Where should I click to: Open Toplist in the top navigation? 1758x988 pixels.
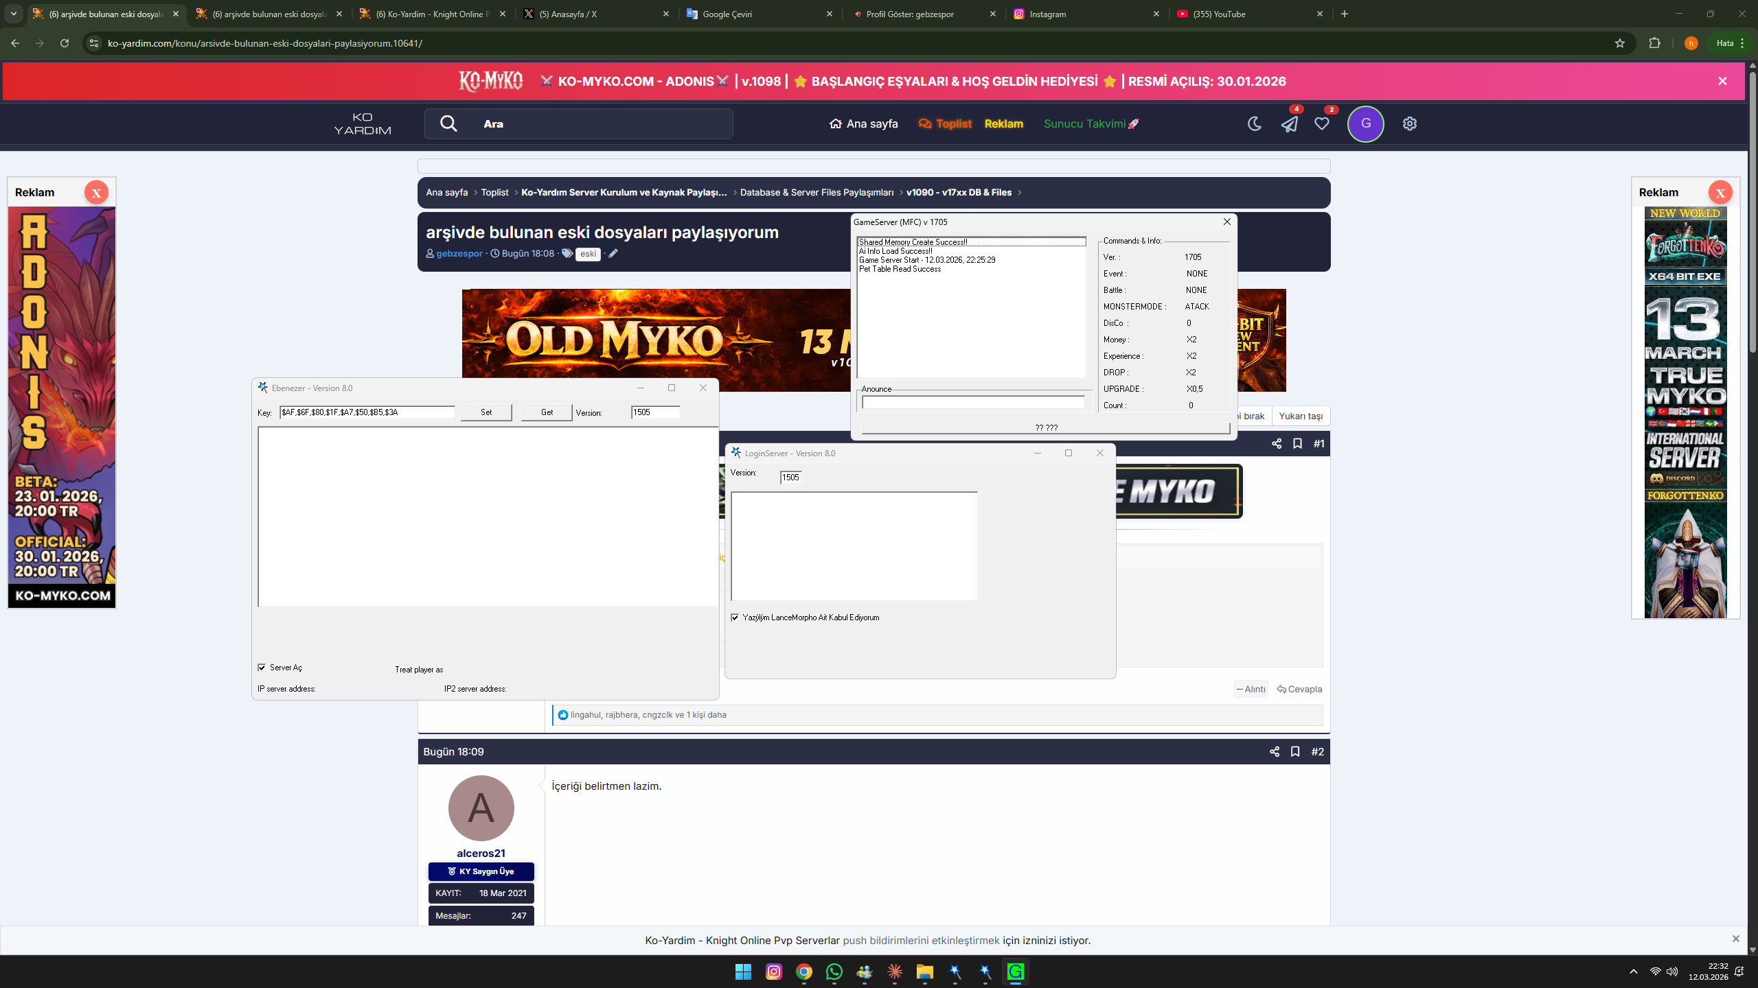coord(945,123)
